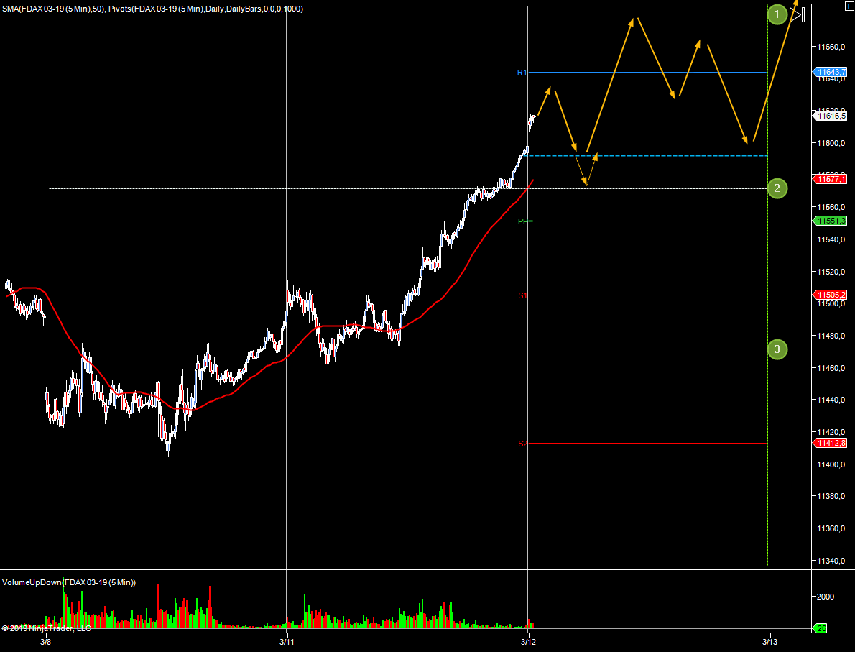
Task: Click the red 11412,8 S2 price tag
Action: point(830,443)
